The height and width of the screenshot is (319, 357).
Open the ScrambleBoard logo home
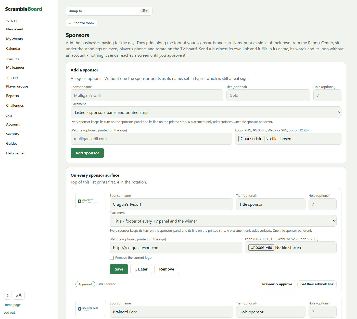pyautogui.click(x=23, y=9)
